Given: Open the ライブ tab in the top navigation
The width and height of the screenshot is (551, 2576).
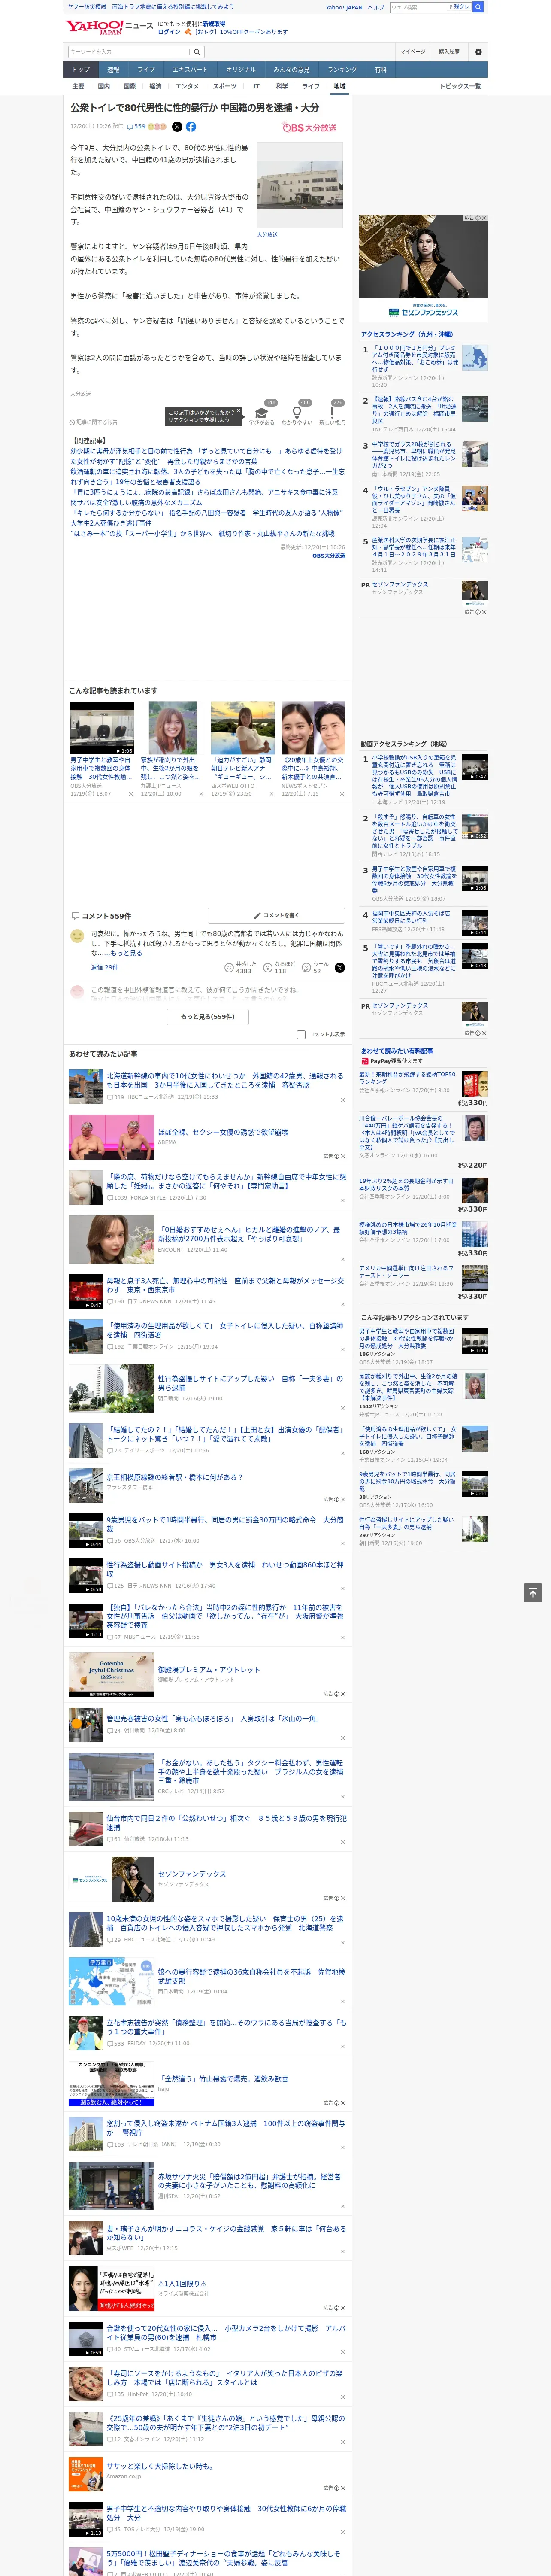Looking at the screenshot, I should pos(146,70).
